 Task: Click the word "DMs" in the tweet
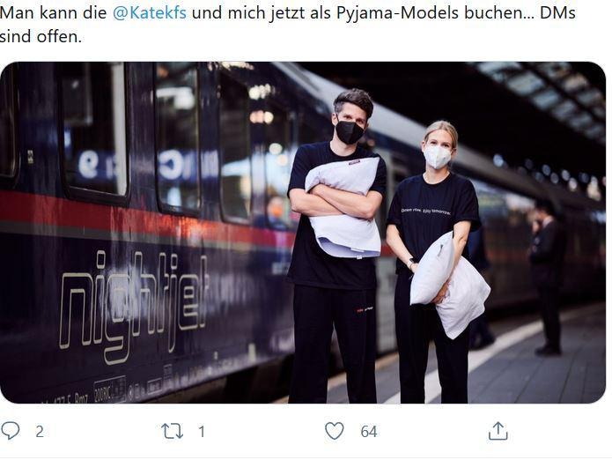coord(557,13)
